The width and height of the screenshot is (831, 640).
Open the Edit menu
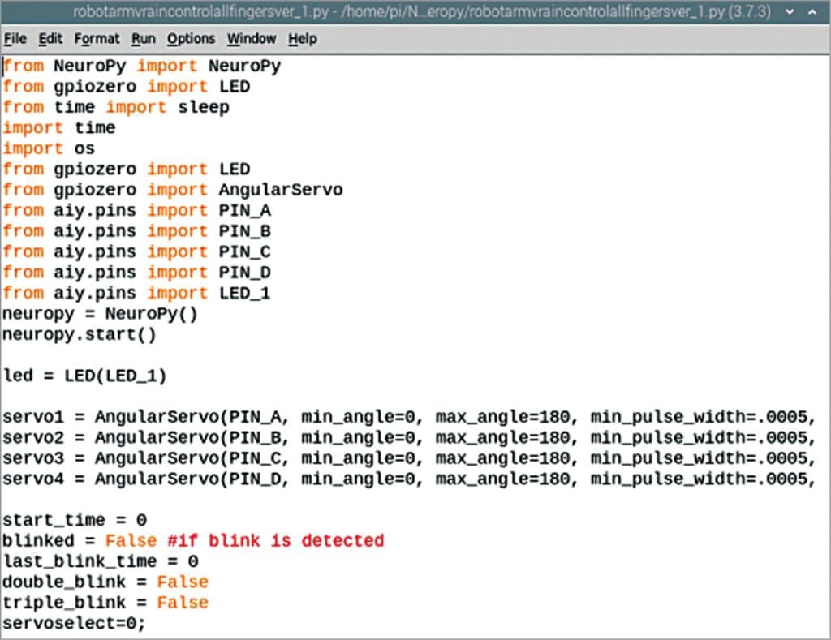(50, 39)
